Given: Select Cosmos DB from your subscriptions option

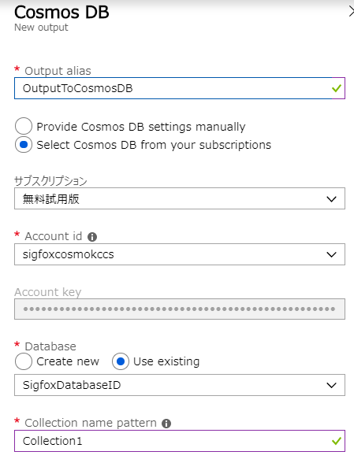Looking at the screenshot, I should coord(24,145).
